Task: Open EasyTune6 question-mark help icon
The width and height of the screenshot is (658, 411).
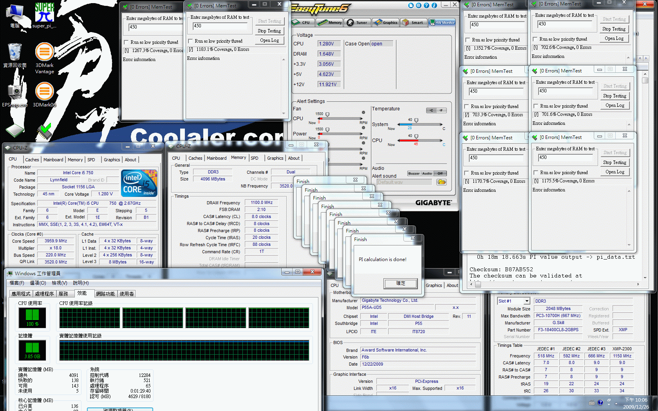Action: tap(427, 5)
